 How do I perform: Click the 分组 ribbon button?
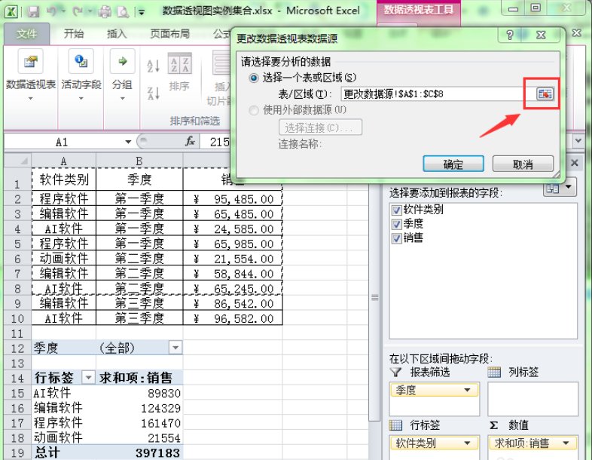click(x=122, y=75)
